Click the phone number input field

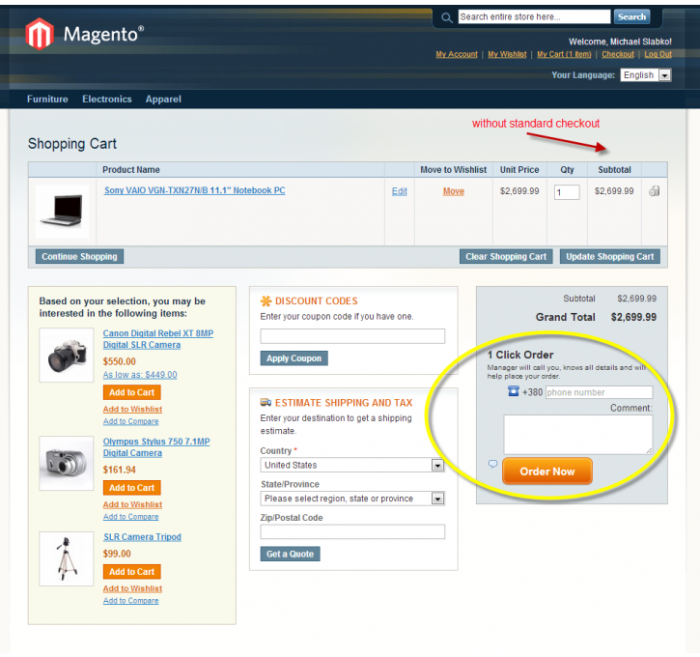click(599, 392)
